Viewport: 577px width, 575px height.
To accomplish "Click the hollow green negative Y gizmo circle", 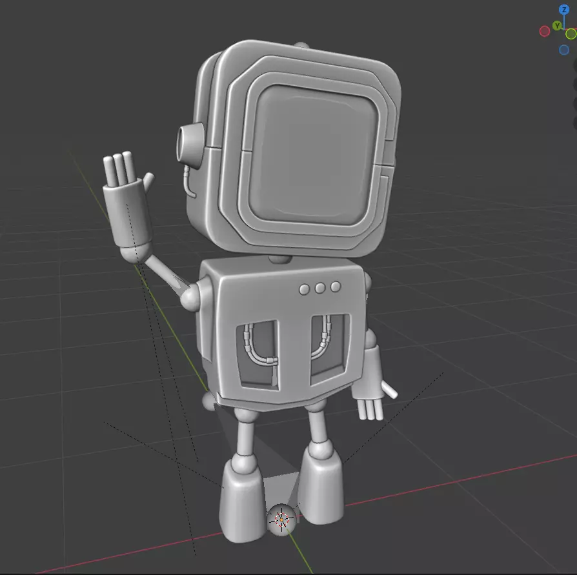I will pyautogui.click(x=571, y=34).
